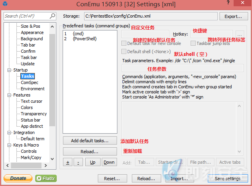This screenshot has width=252, height=186.
Task: Select Controls under Keys & Macro
Action: (29, 151)
